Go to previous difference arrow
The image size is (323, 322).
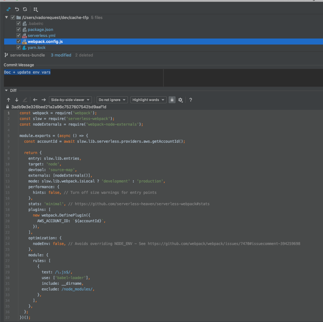(9, 100)
